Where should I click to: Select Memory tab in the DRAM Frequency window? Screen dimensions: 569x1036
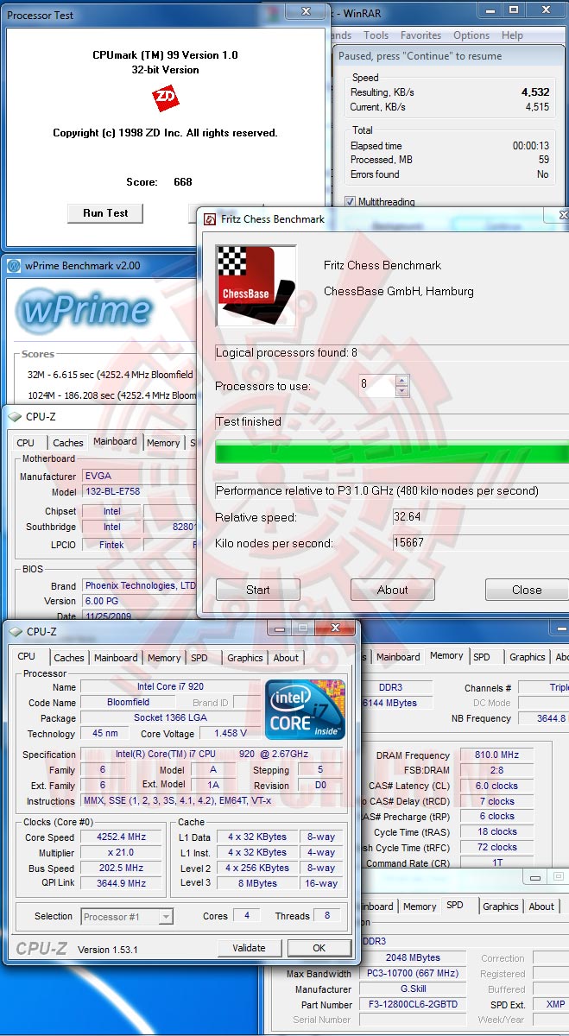tap(446, 655)
